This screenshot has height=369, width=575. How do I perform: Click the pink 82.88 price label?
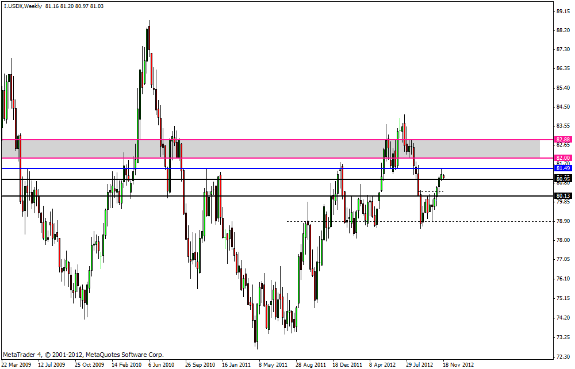(563, 139)
